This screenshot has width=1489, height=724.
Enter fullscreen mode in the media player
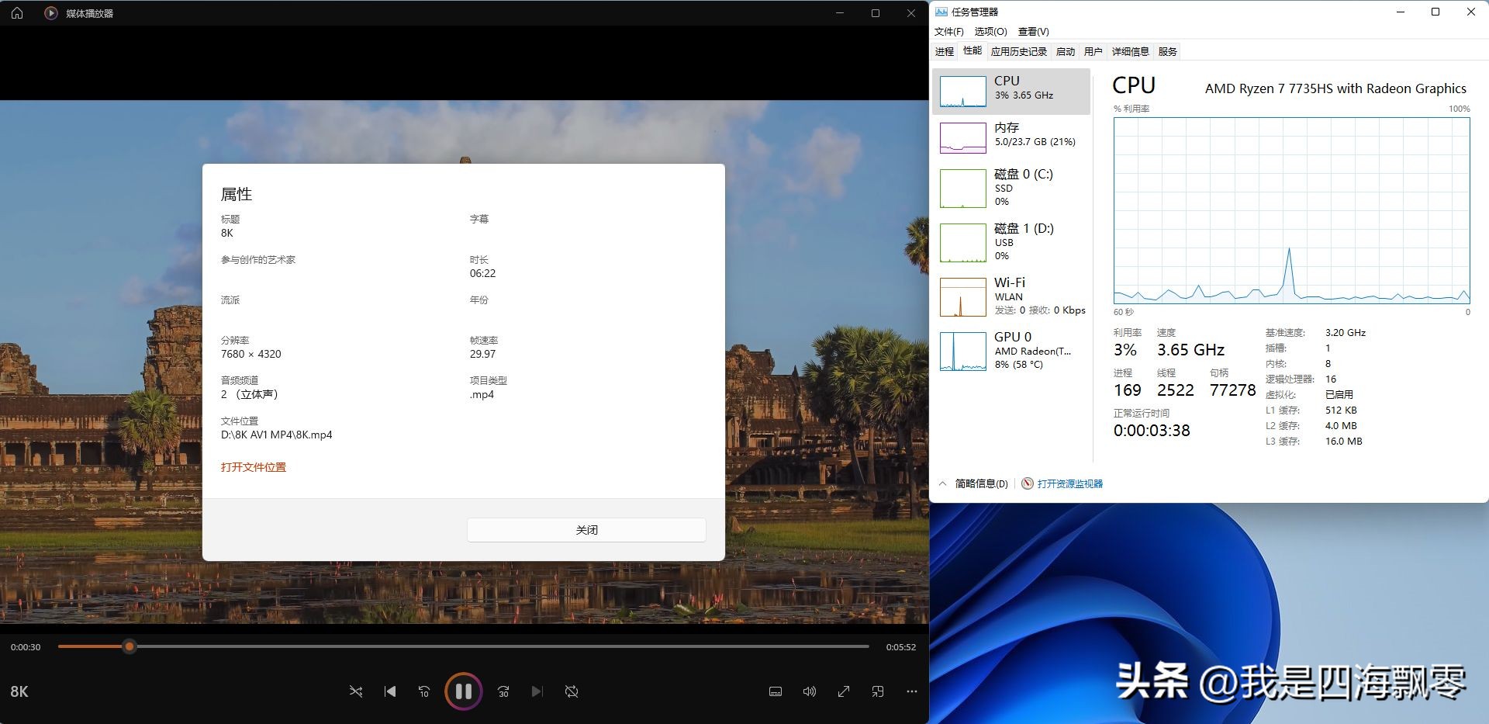coord(843,691)
